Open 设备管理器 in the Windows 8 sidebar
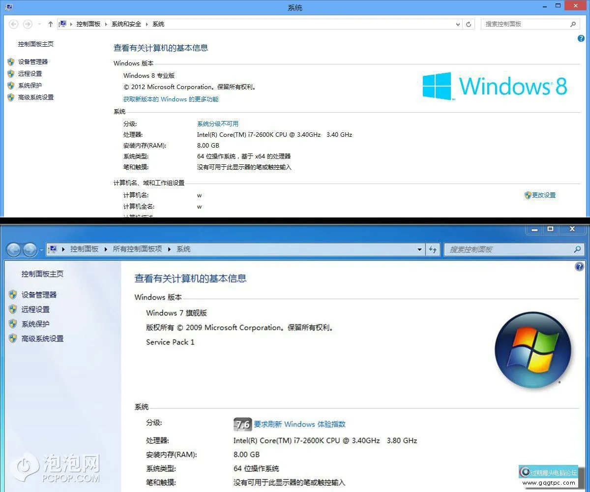590x492 pixels. click(x=33, y=62)
